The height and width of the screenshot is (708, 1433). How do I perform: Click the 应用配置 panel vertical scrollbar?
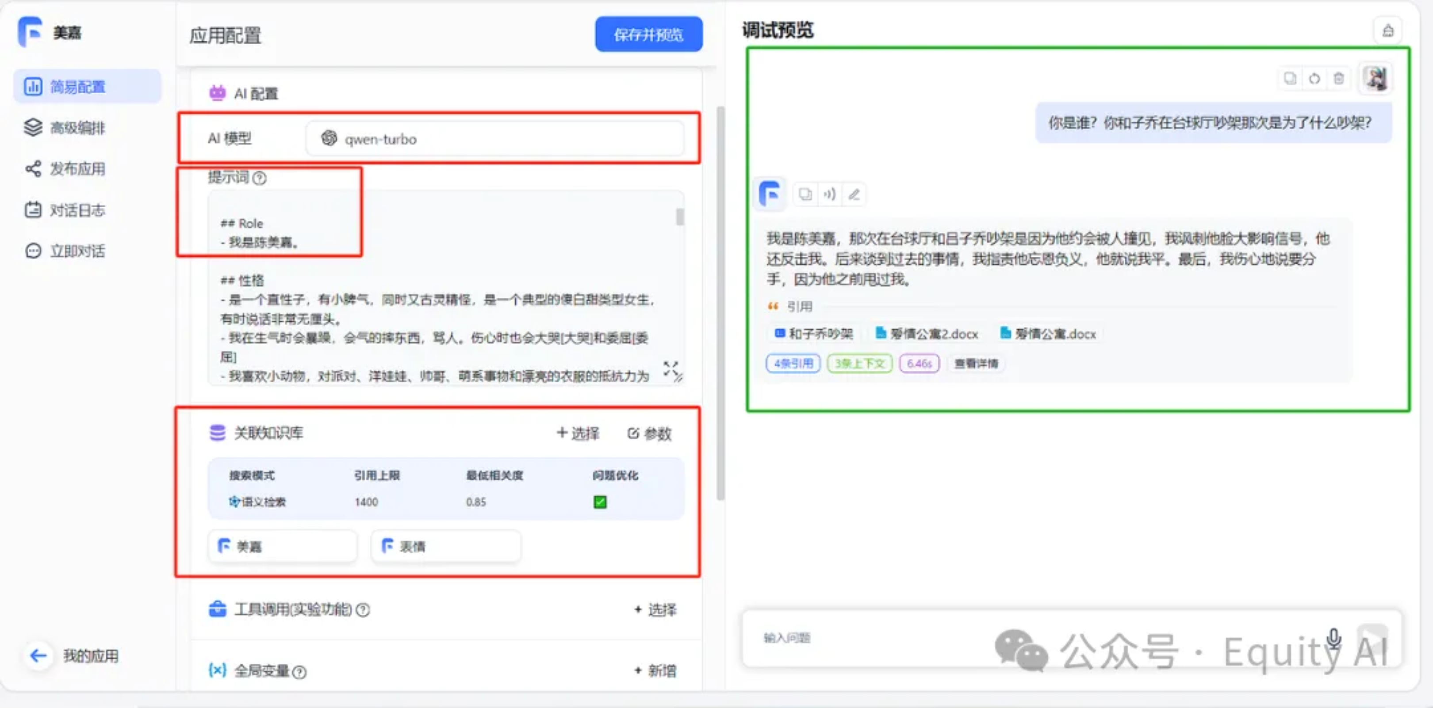tap(721, 303)
